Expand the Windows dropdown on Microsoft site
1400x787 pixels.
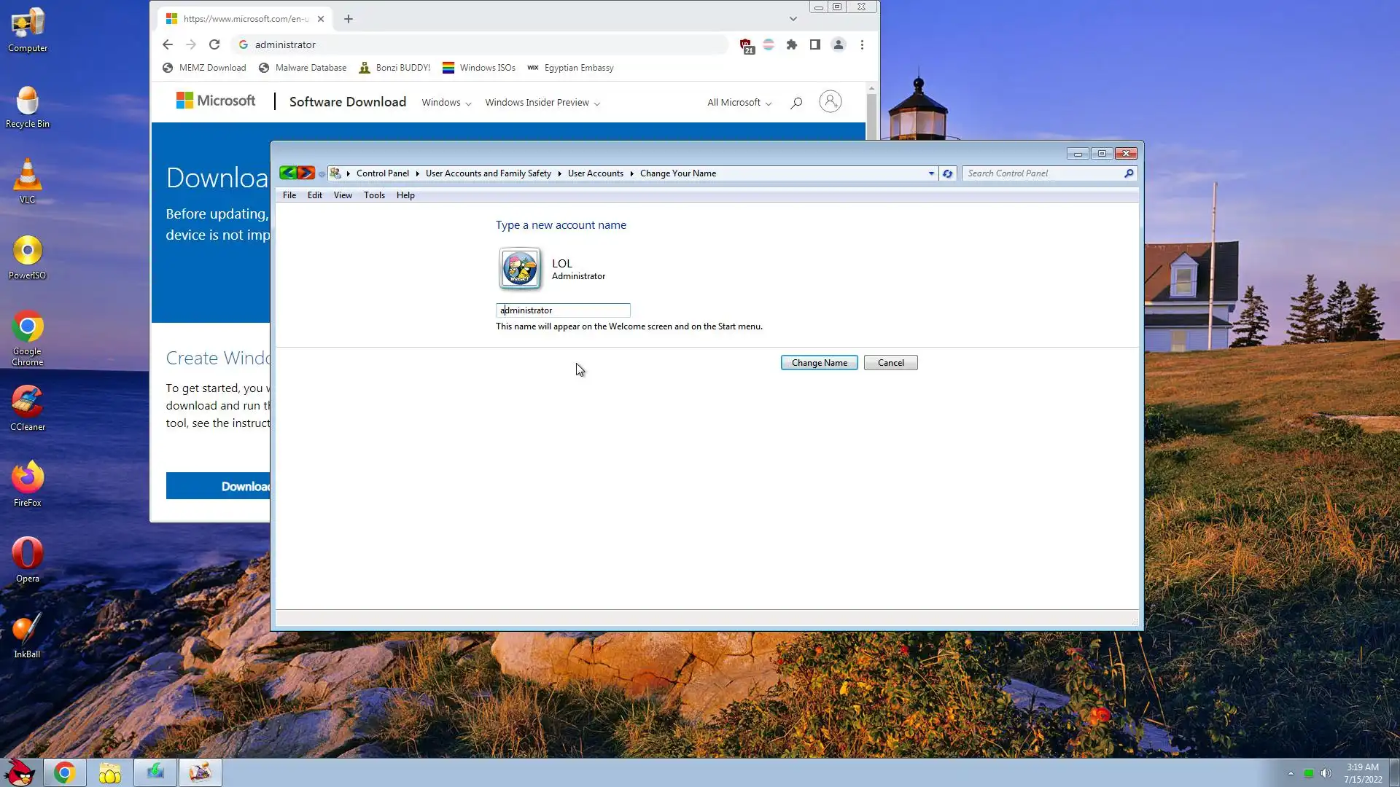point(446,103)
